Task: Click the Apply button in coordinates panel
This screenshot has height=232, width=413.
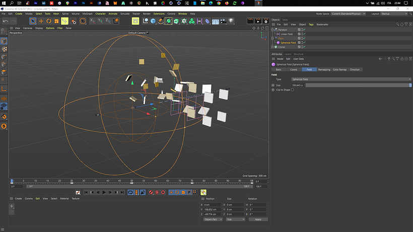Action: point(258,219)
